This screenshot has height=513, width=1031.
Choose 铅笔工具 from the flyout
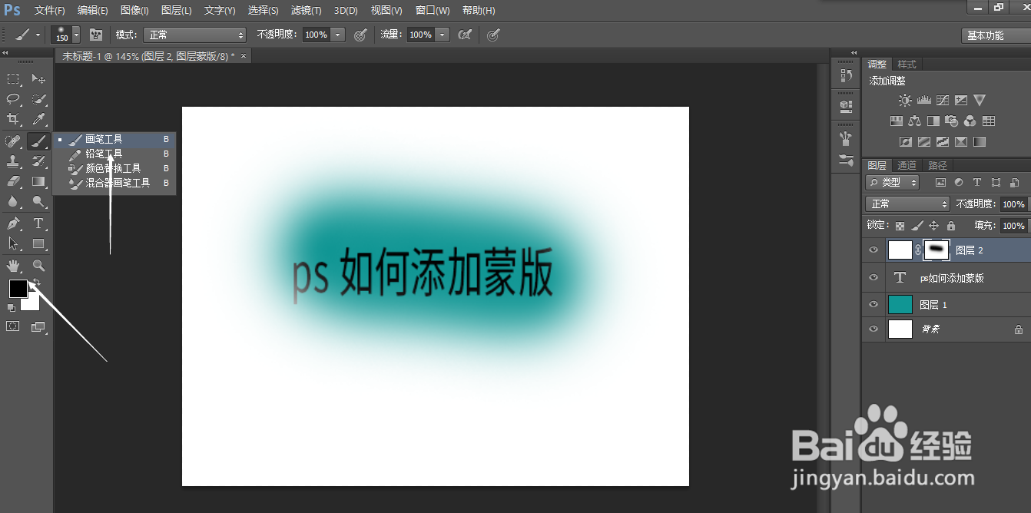114,154
